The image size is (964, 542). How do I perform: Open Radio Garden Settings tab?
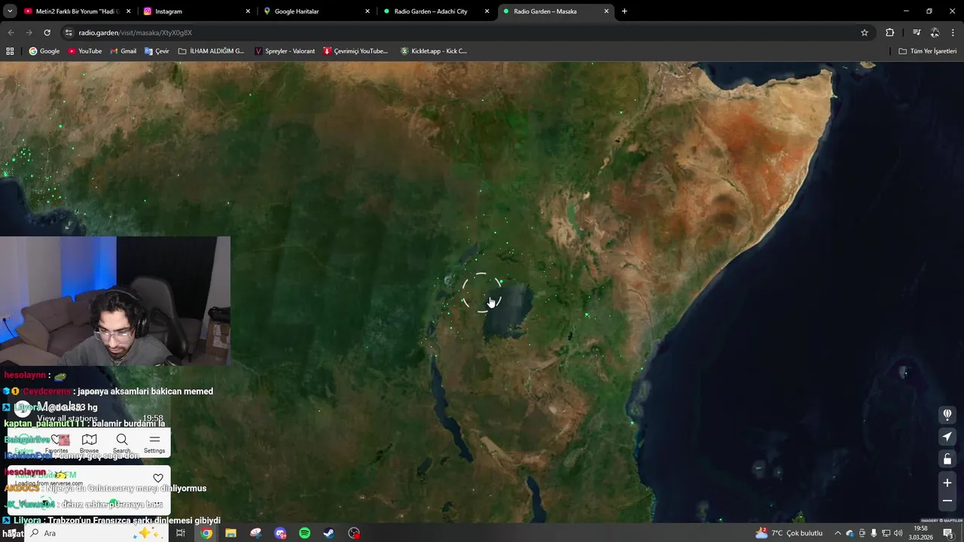point(154,443)
